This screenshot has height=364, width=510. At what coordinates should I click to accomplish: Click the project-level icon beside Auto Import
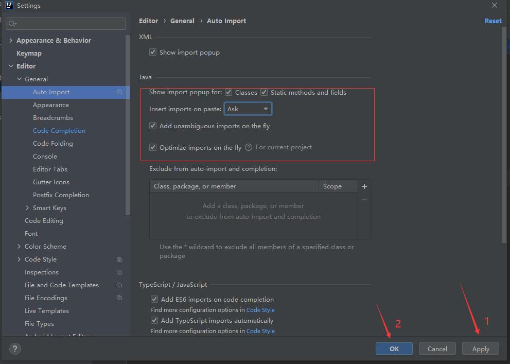click(119, 92)
